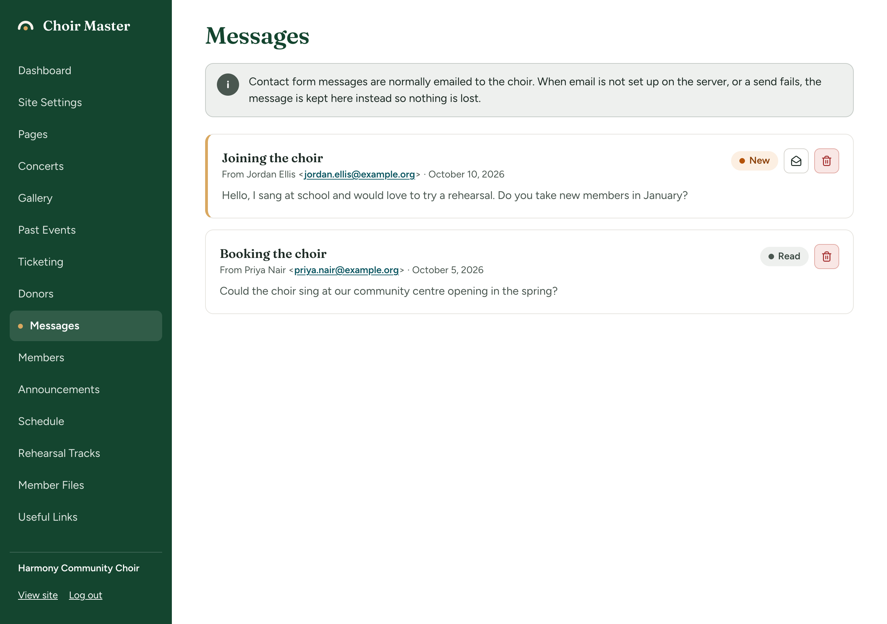Select the active Messages sidebar item
The height and width of the screenshot is (624, 887).
(86, 326)
